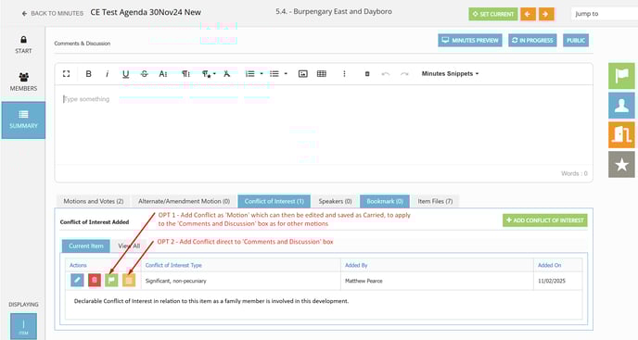Click the orange door icon on right sidebar
The width and height of the screenshot is (638, 340).
tap(621, 134)
